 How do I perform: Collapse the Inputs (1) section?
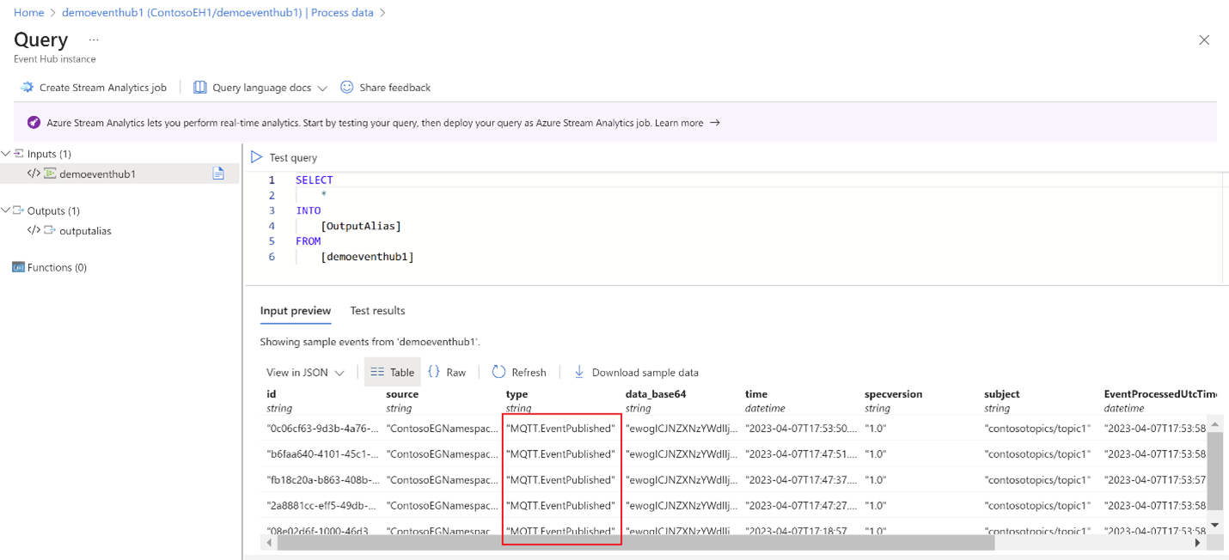(7, 153)
